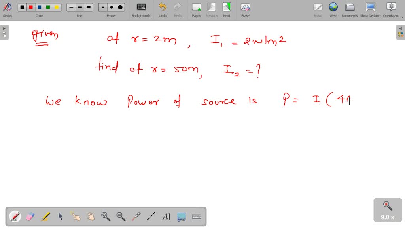
Task: Click the capture region scissors tool
Action: [182, 217]
